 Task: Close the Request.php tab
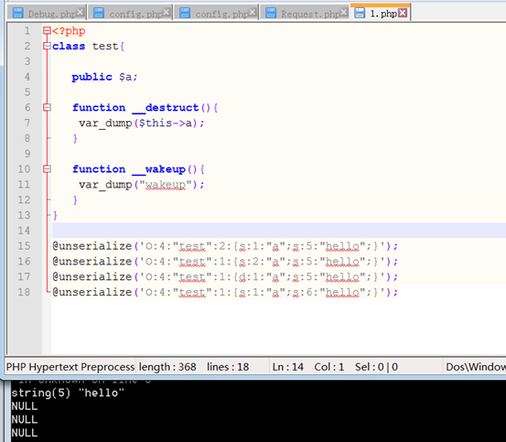344,12
